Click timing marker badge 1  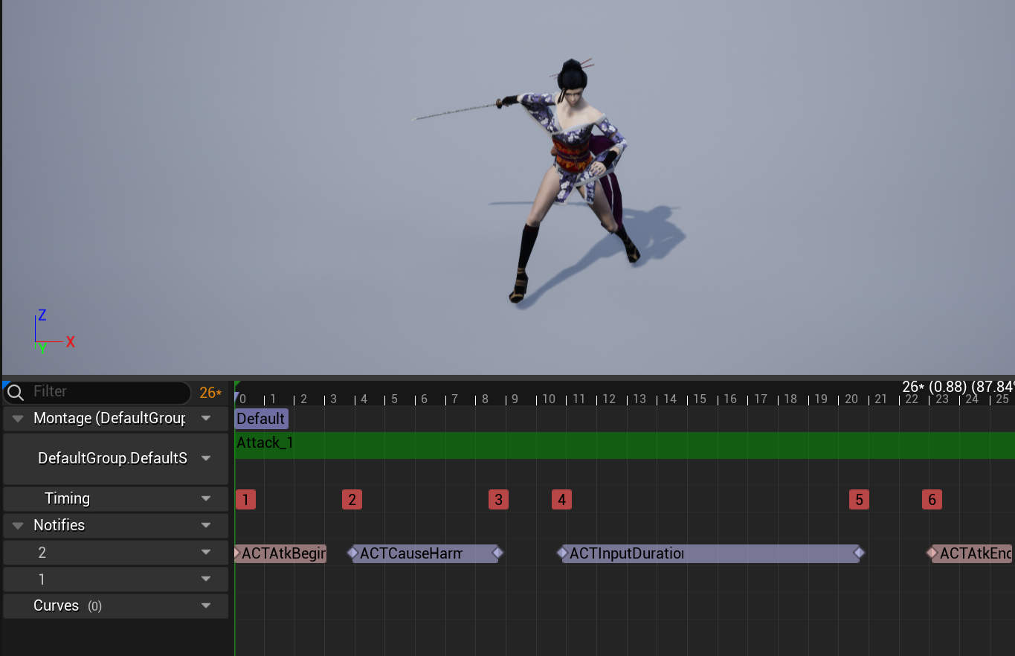point(245,499)
